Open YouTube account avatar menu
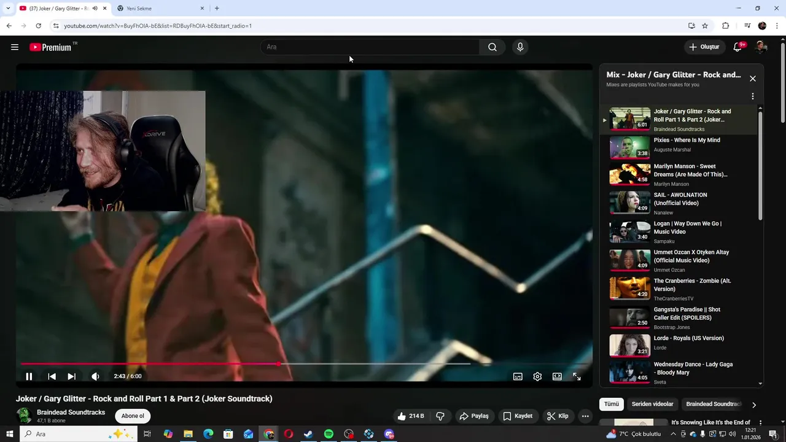 point(761,47)
